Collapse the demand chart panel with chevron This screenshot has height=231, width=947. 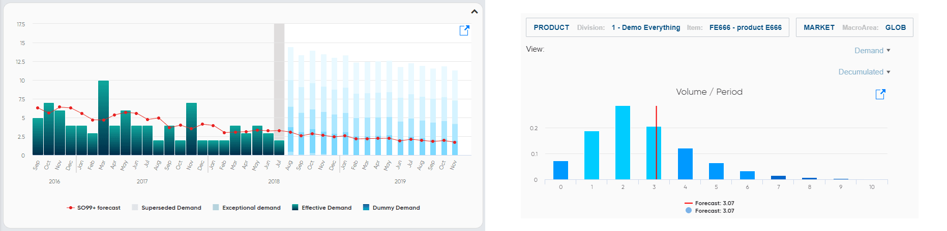click(x=474, y=11)
